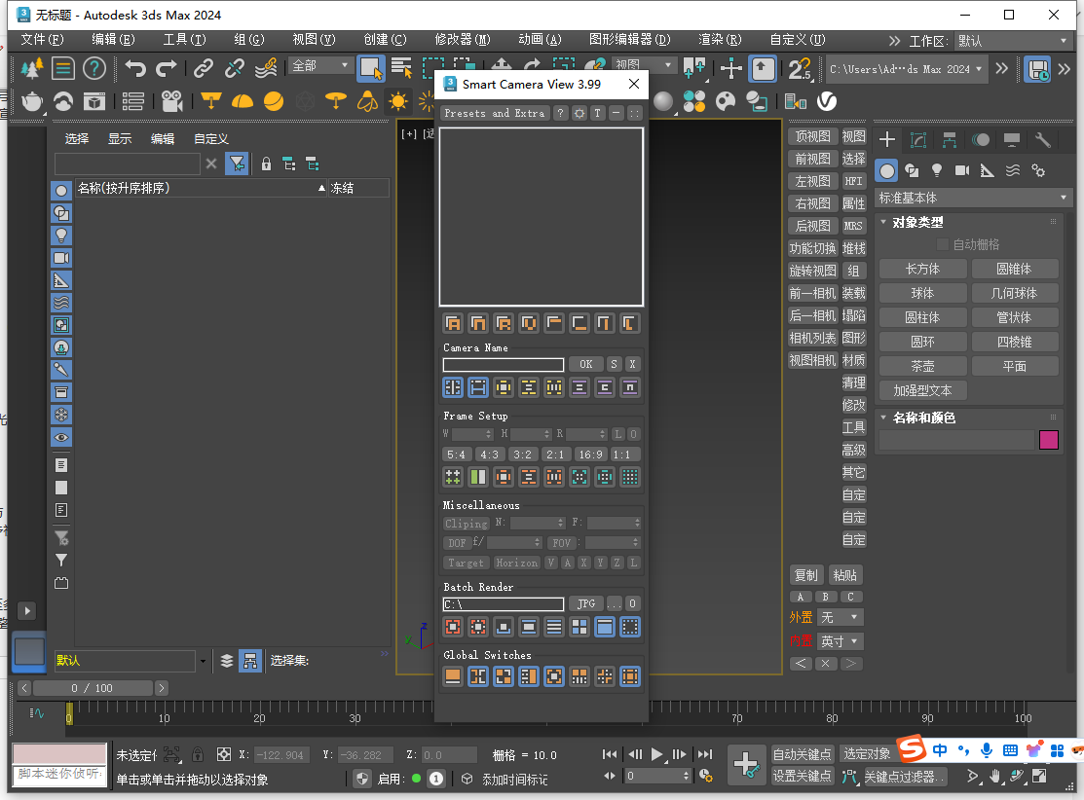1084x800 pixels.
Task: Toggle 自动关键点 auto key mode
Action: click(802, 754)
